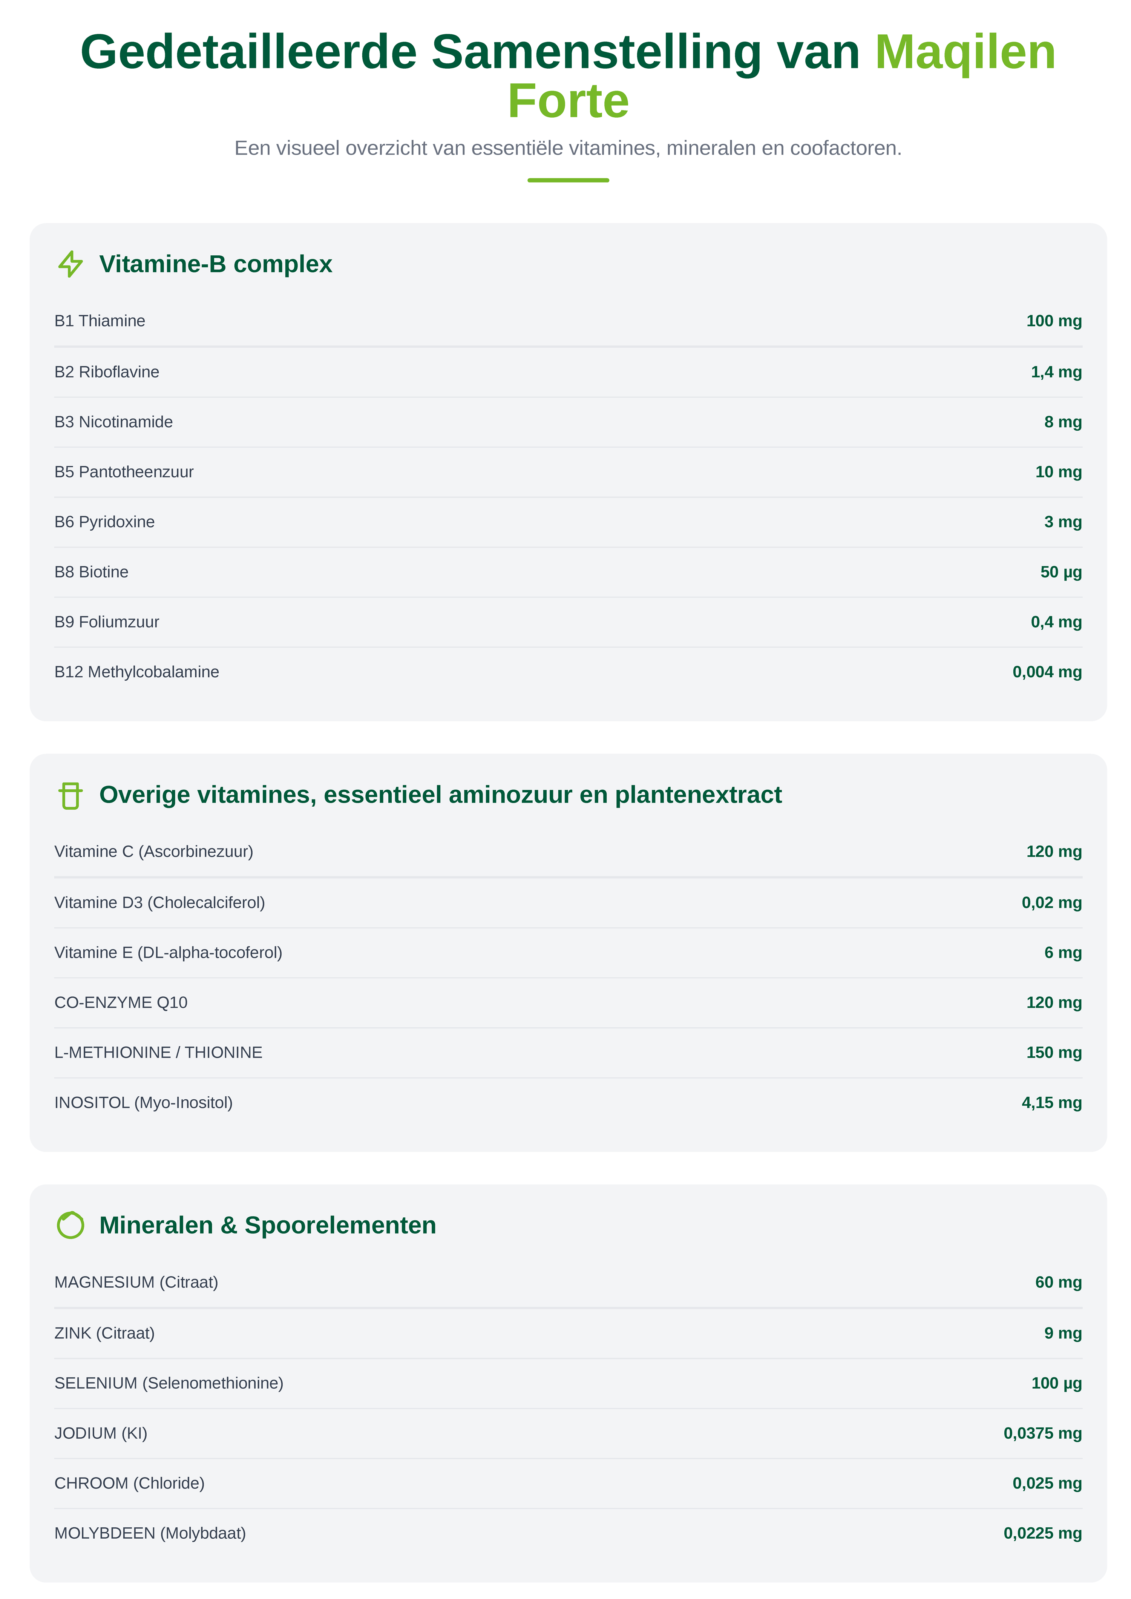Select the Vitamine-B complex section heading
This screenshot has height=1599, width=1131.
[x=215, y=264]
